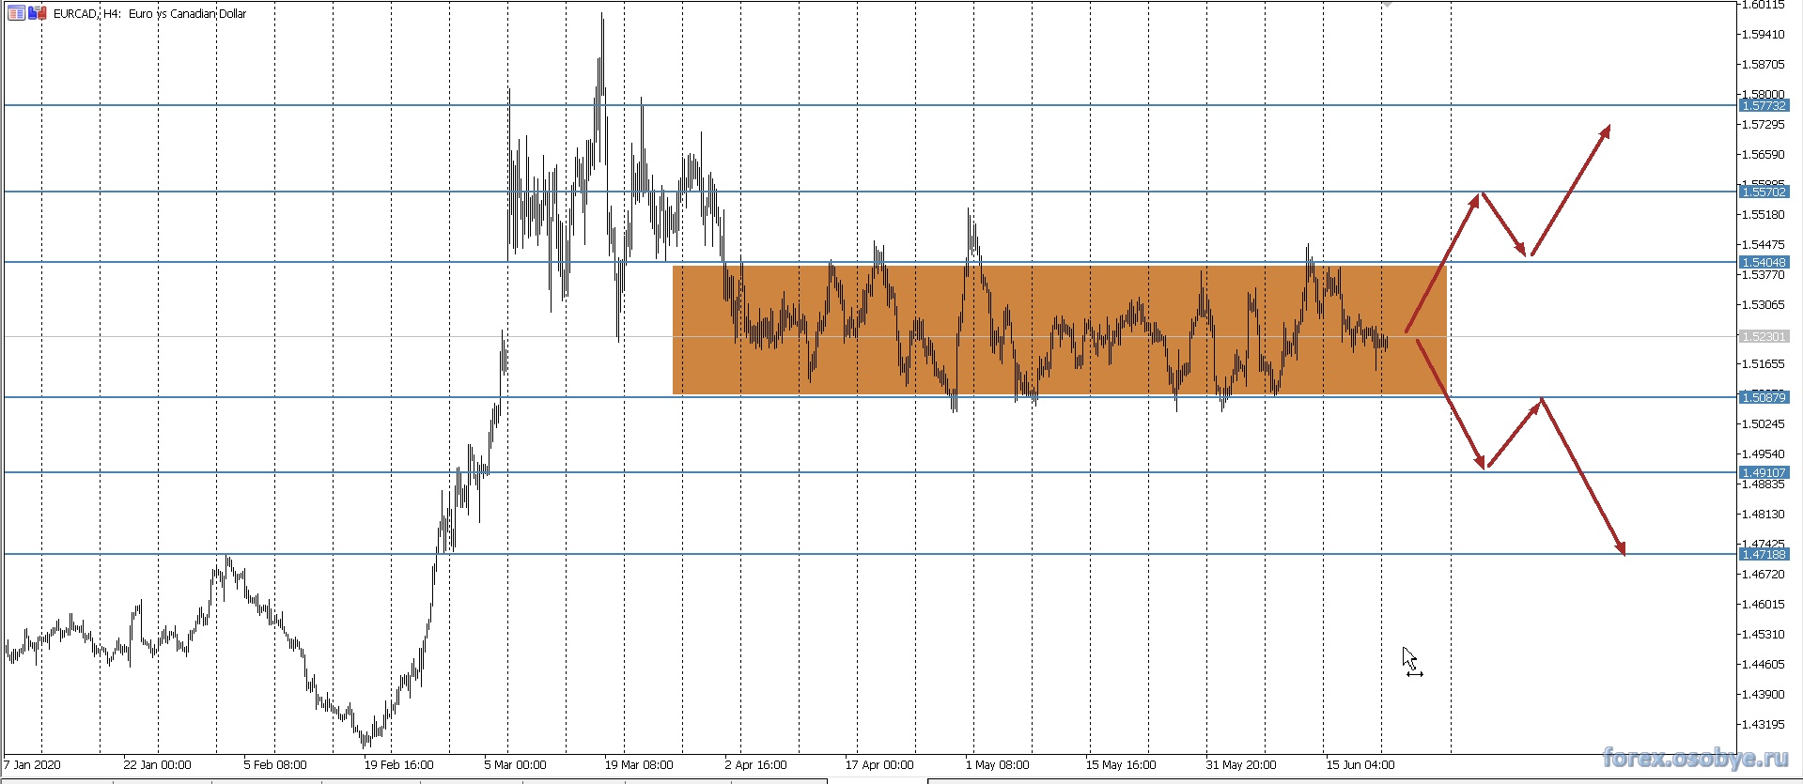
Task: Click the 1.46015 price scale value
Action: [1764, 605]
